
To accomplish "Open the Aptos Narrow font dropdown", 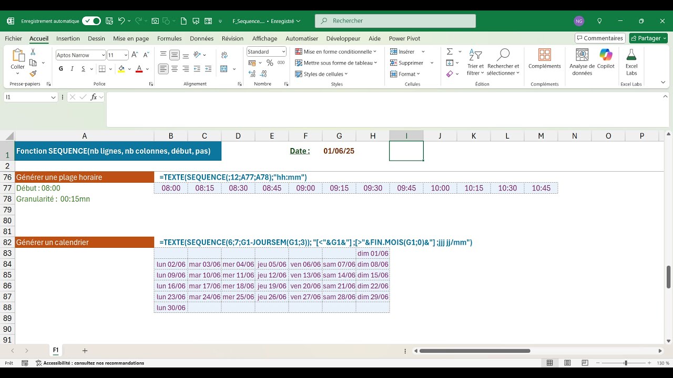I will [x=103, y=55].
